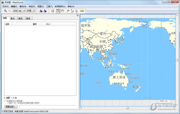Click the 泰国 label on the map

[102, 52]
